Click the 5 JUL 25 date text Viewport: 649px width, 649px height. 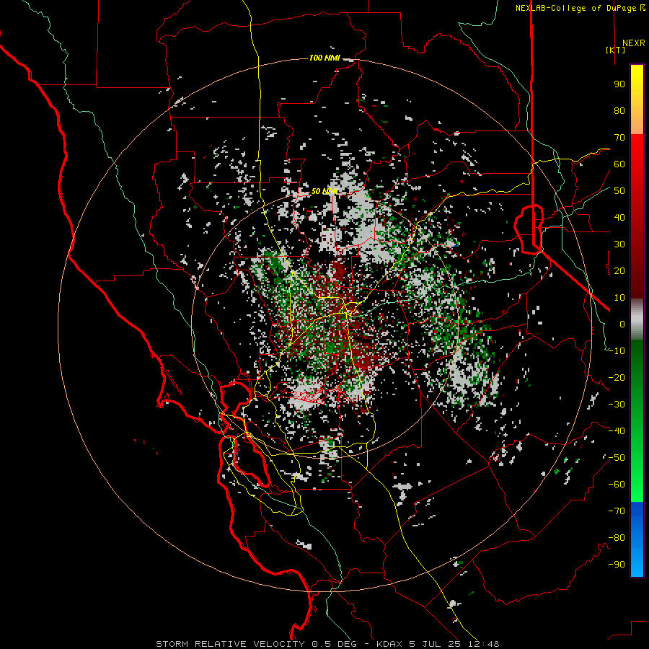pos(436,644)
